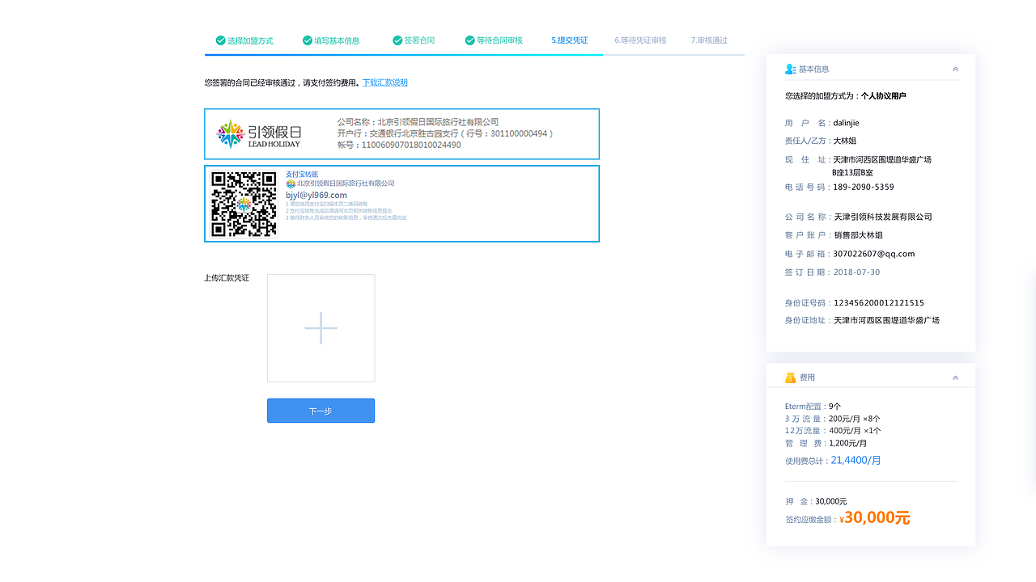
Task: Collapse the 费用 panel with its chevron
Action: [x=955, y=376]
